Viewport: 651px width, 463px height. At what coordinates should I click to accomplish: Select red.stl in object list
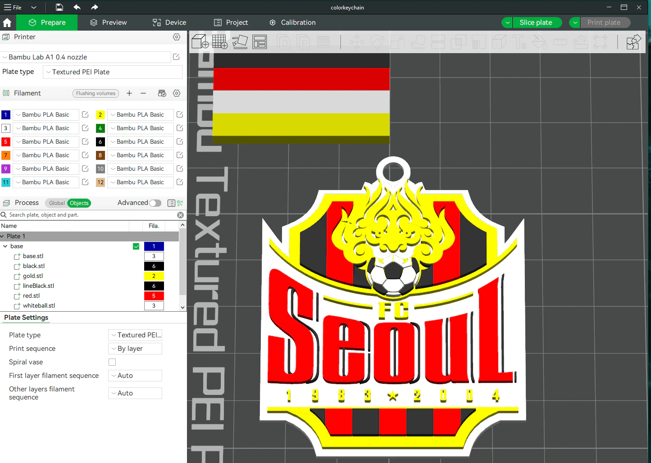tap(31, 296)
